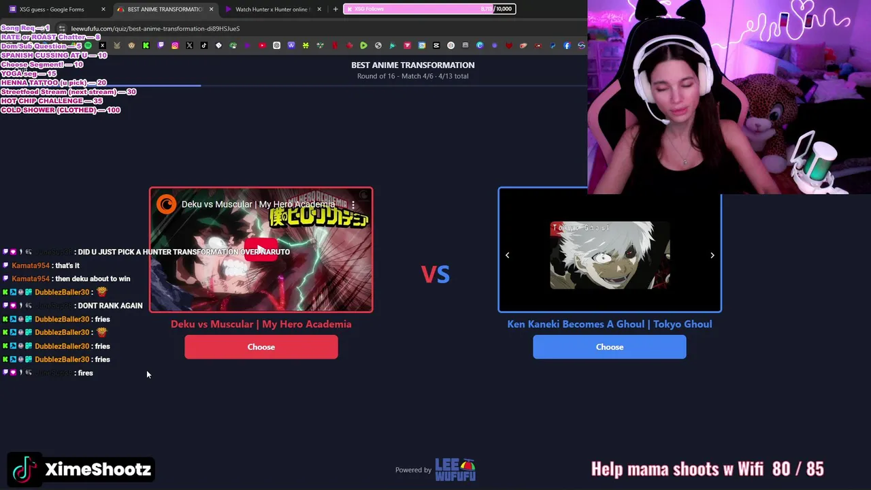Open the green play-button bookmark icon

(x=363, y=46)
